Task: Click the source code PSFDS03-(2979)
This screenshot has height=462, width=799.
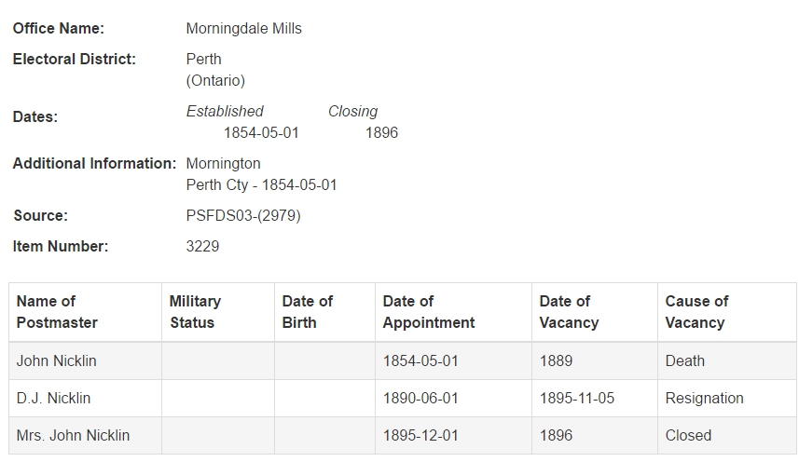Action: [243, 216]
